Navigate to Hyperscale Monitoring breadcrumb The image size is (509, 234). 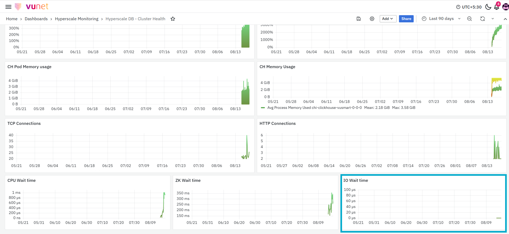[x=77, y=19]
